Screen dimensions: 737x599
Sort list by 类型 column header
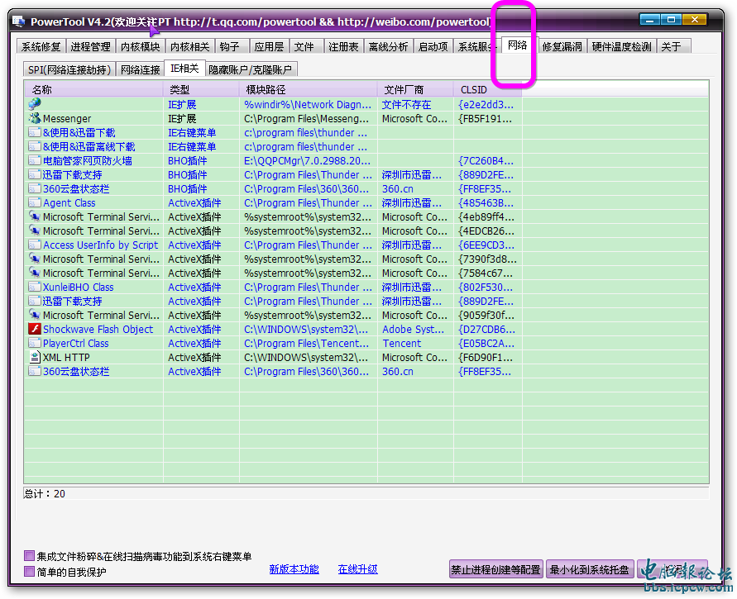[x=201, y=89]
